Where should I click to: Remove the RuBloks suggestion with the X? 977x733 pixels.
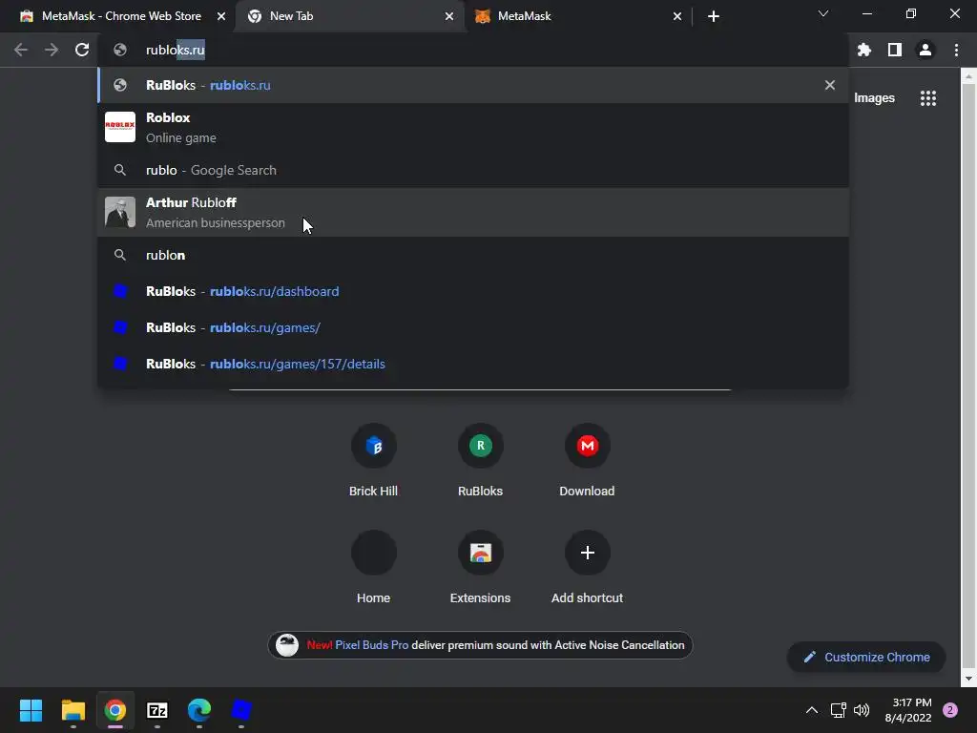pyautogui.click(x=829, y=85)
